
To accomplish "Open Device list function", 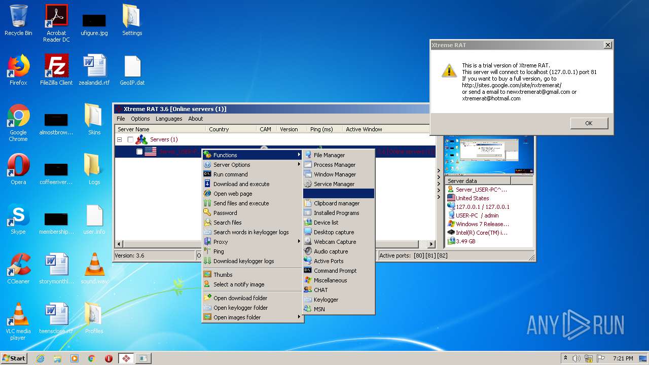I will pos(338,223).
